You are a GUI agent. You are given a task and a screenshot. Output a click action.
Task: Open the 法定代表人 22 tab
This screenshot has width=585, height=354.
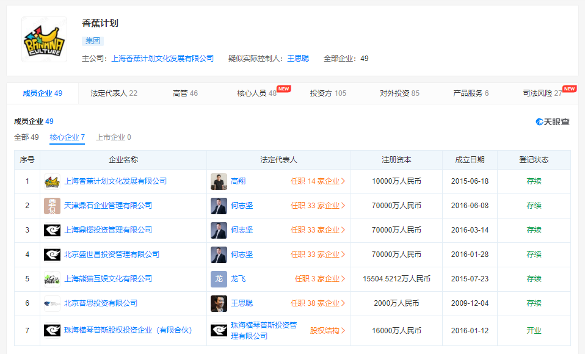[x=114, y=93]
